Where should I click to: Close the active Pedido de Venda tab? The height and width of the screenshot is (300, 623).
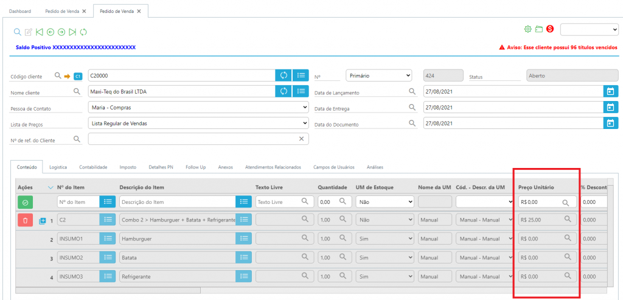[x=139, y=11]
